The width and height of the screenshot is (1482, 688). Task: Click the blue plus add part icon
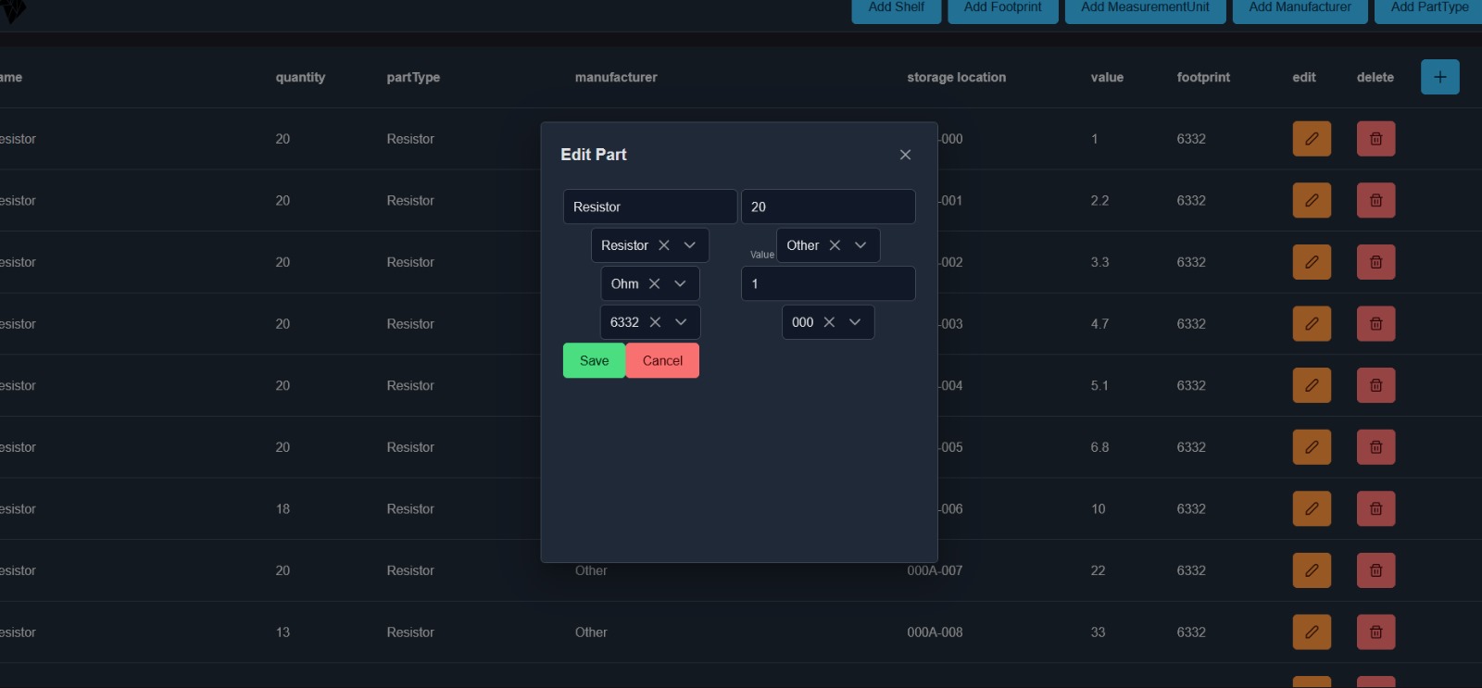pos(1439,77)
